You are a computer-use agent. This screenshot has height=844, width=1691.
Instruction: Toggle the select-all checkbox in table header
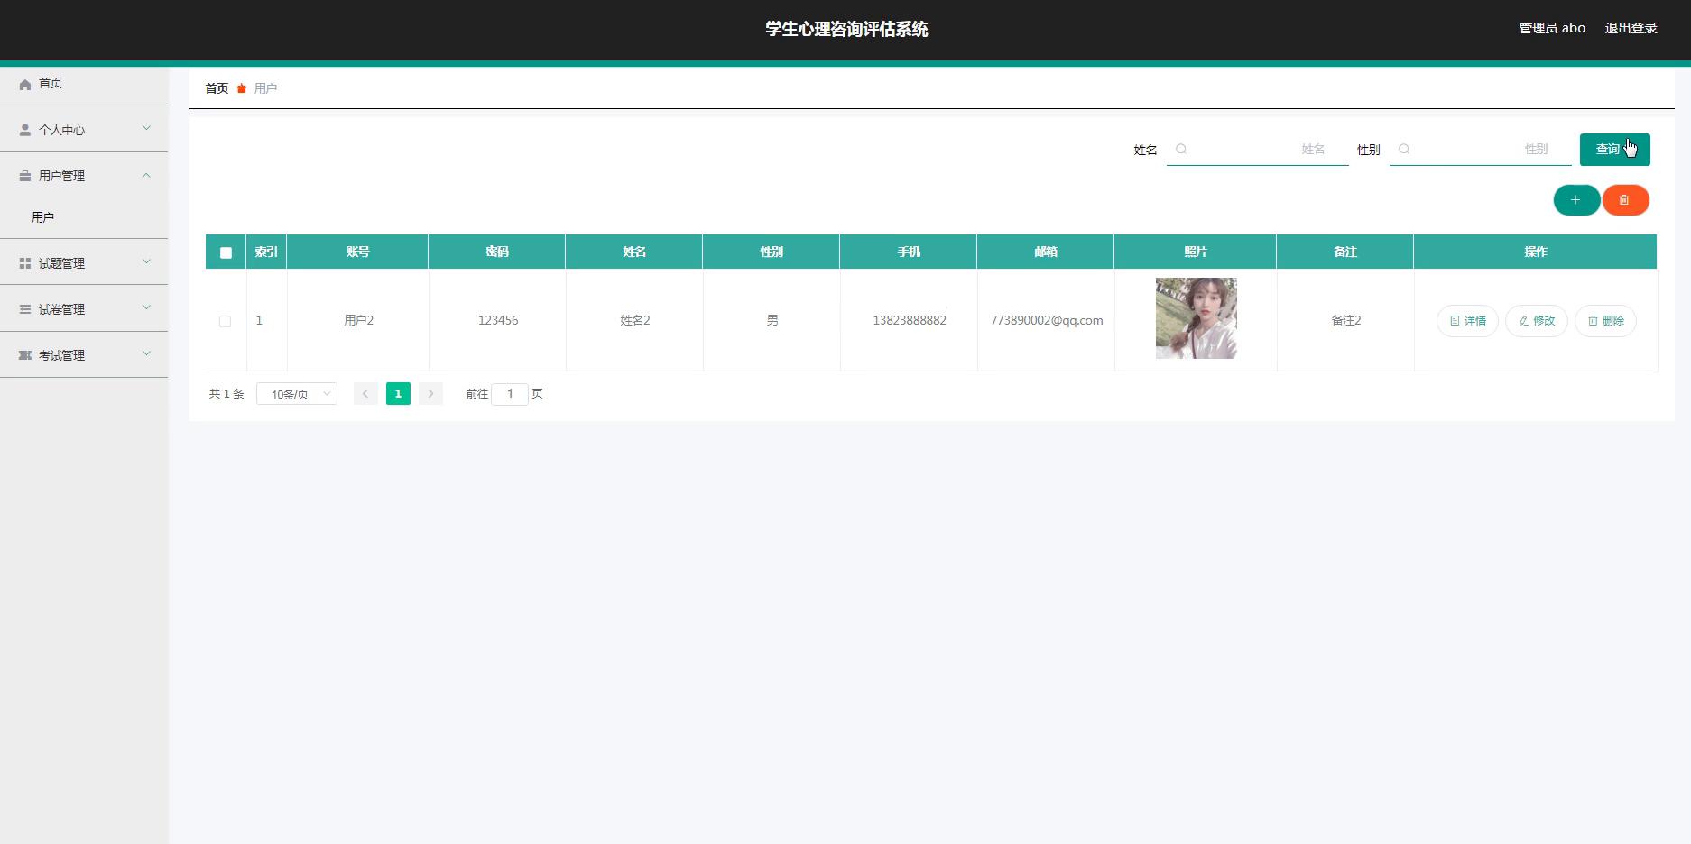(226, 252)
